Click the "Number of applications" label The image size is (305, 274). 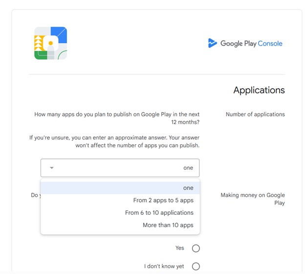255,114
